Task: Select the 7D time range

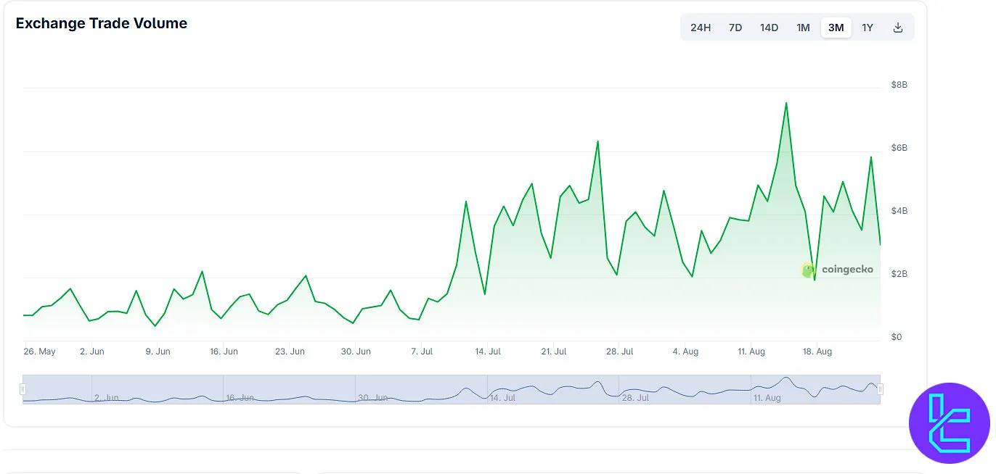Action: click(x=735, y=28)
